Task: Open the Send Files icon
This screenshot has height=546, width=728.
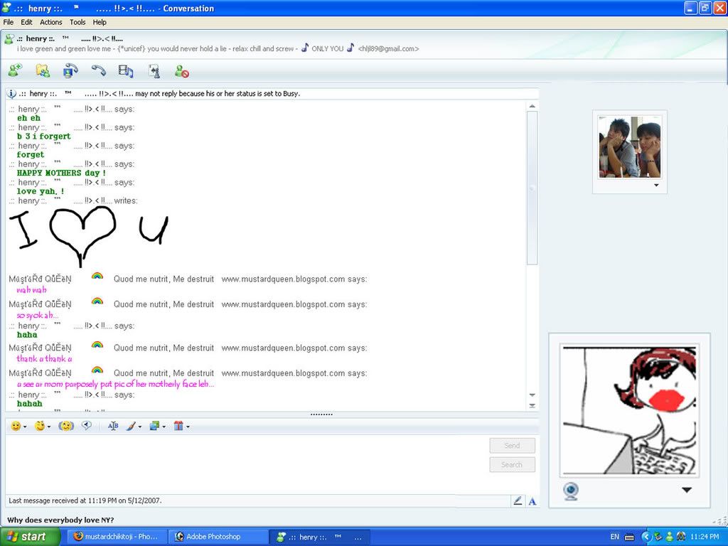Action: 43,71
